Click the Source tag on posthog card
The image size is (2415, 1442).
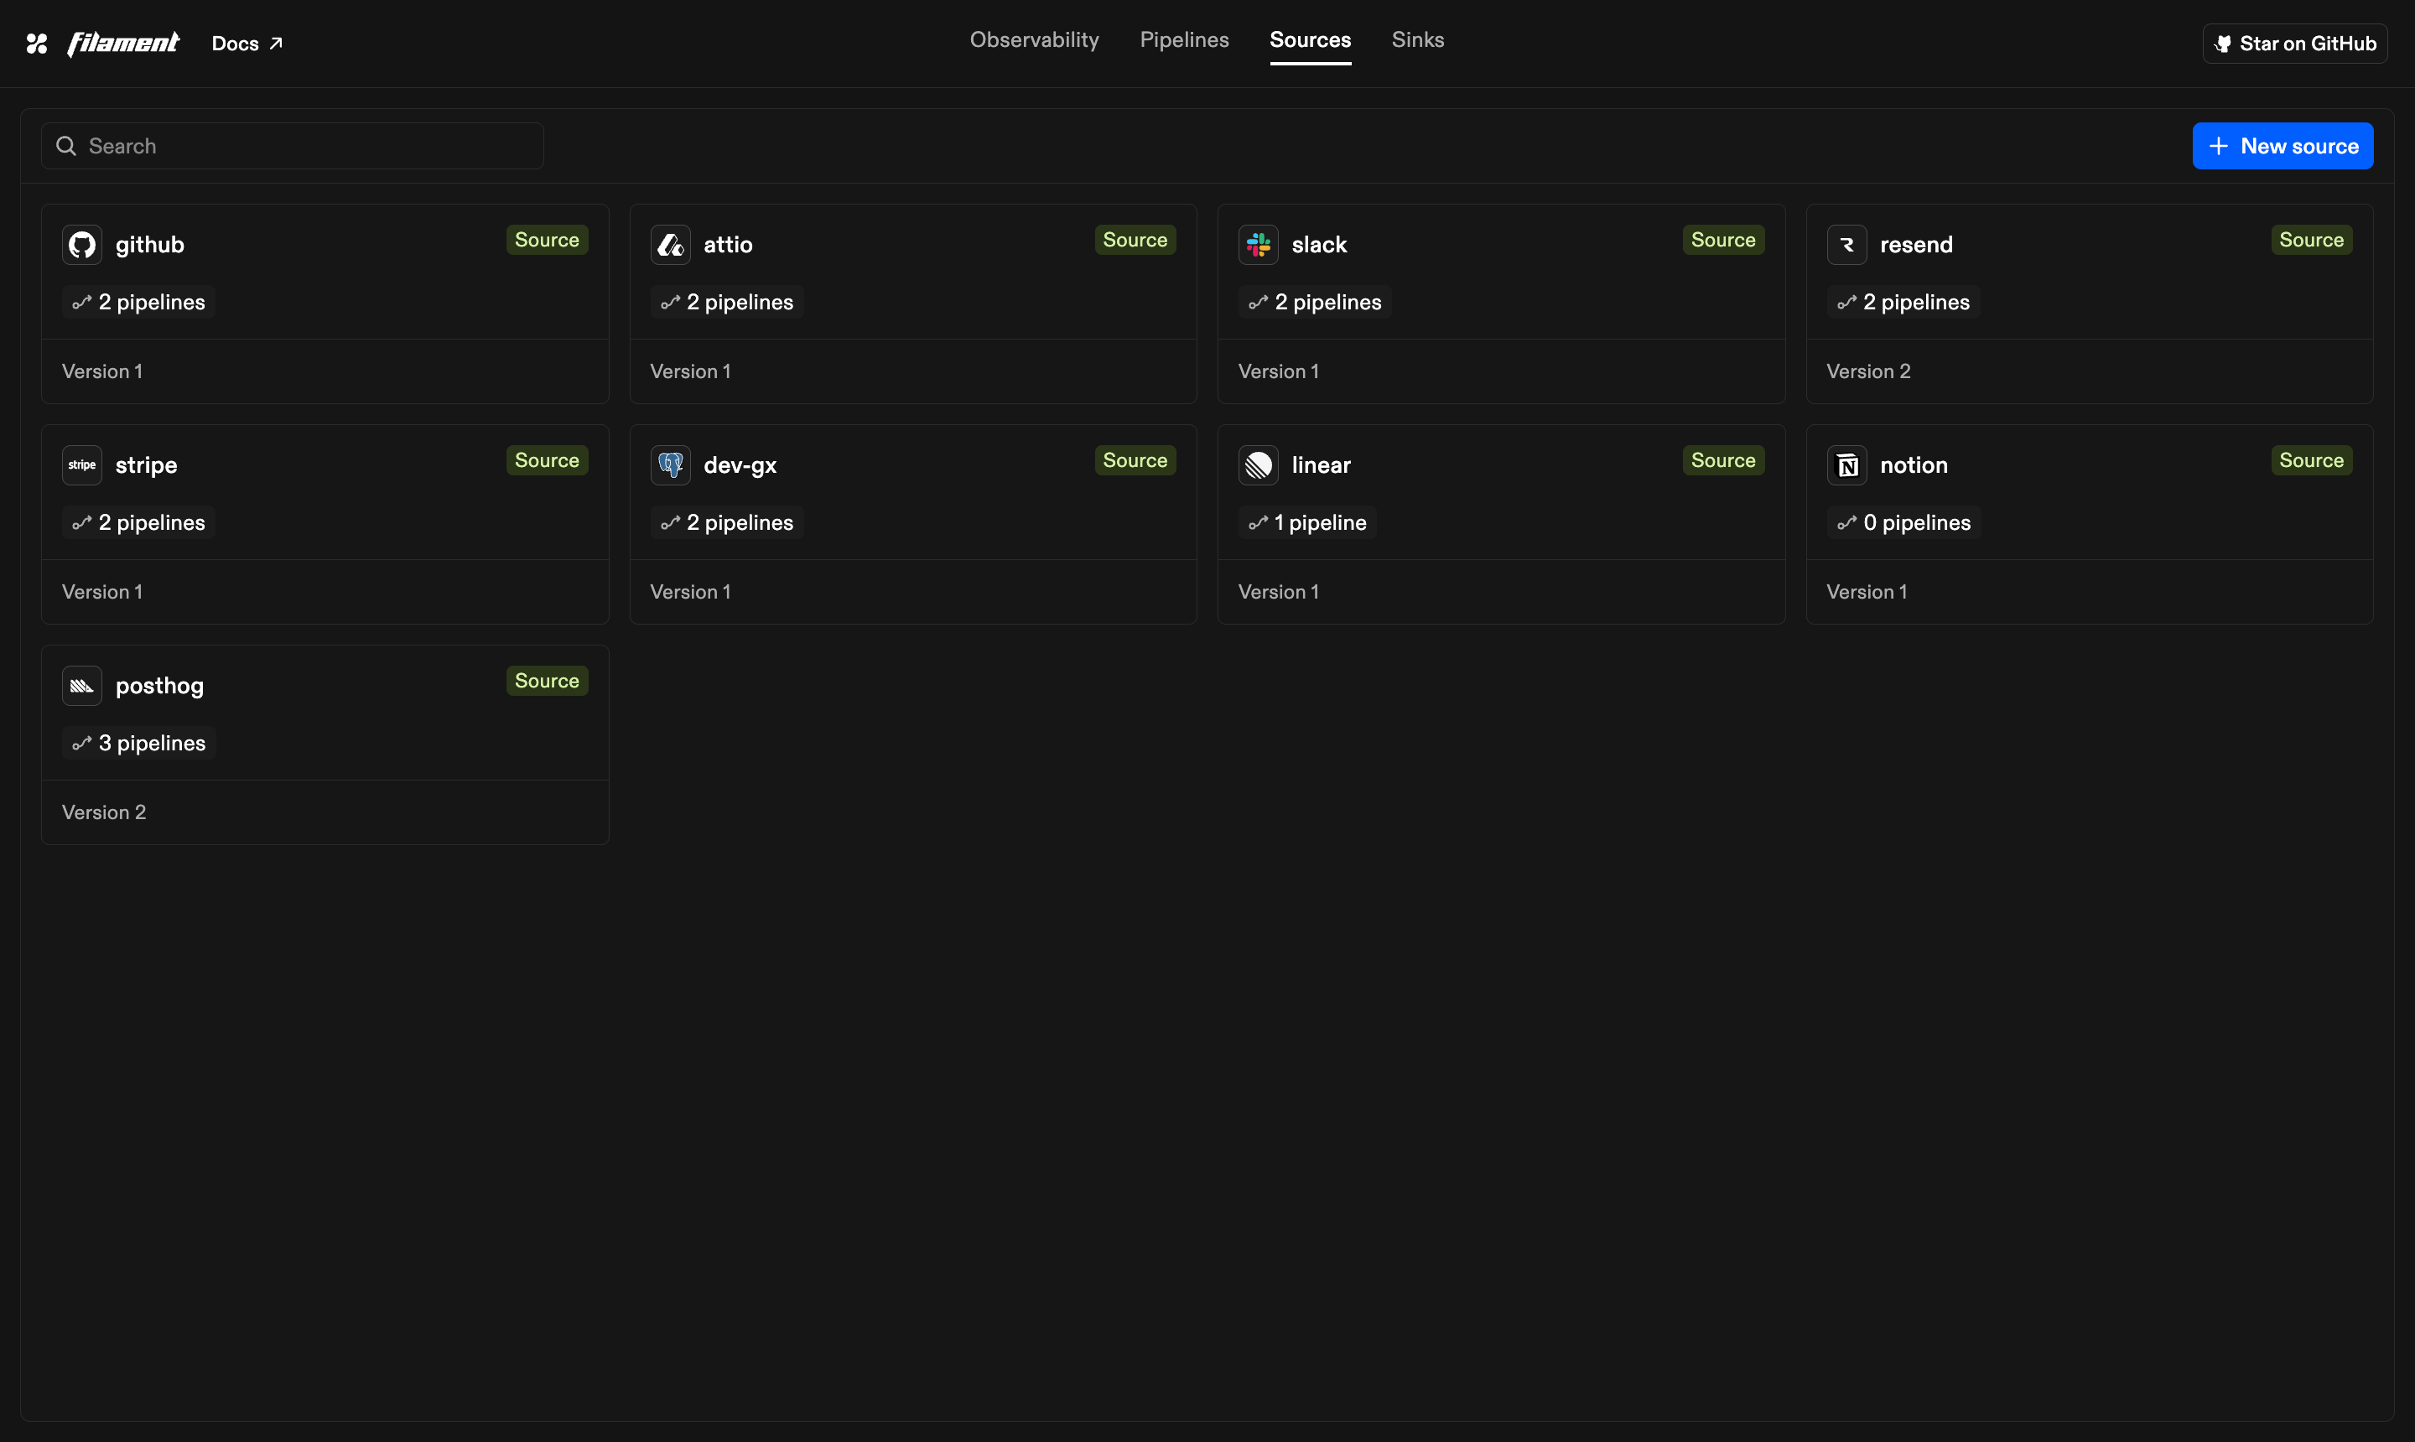[x=547, y=681]
